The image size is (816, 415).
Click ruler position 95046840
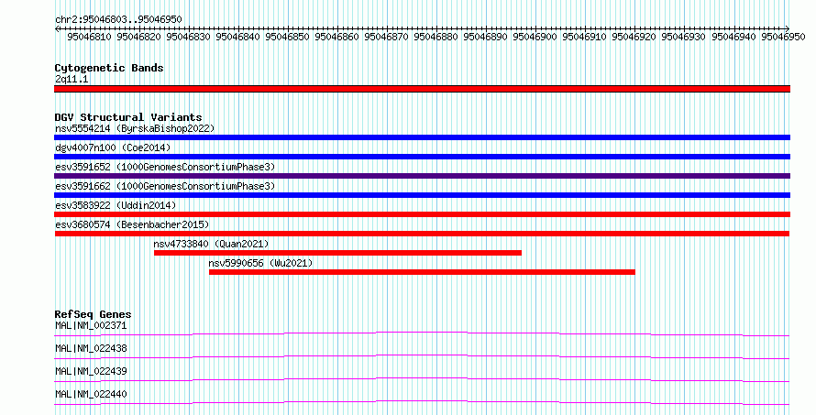pos(237,37)
